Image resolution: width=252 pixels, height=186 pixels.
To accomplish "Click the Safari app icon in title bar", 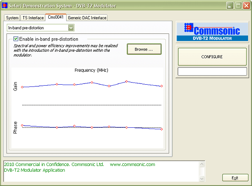I will pyautogui.click(x=4, y=6).
